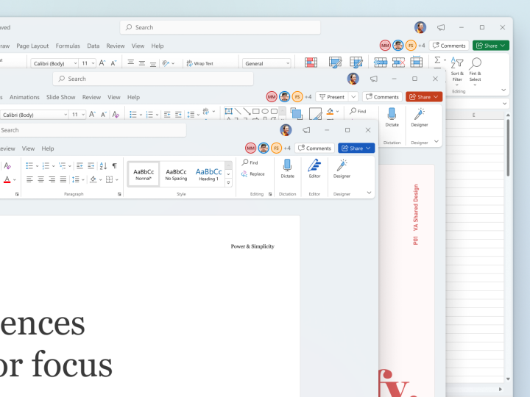Align text left in Word
Viewport: 530px width, 397px height.
click(29, 179)
